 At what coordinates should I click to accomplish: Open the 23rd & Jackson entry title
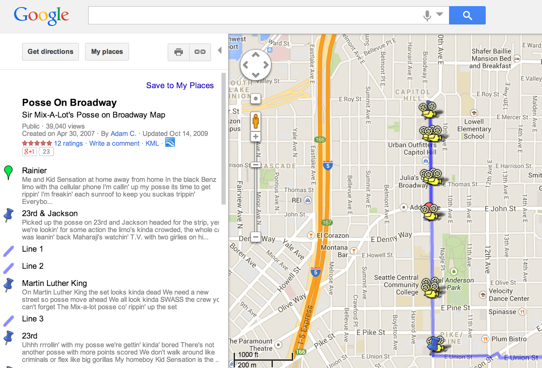click(x=50, y=213)
